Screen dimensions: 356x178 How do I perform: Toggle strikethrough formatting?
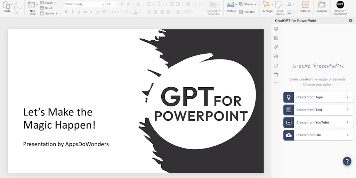coord(85,12)
